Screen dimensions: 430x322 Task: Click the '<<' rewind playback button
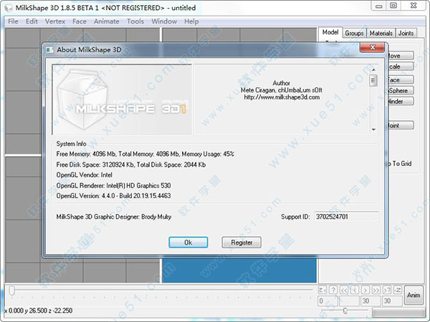point(343,290)
